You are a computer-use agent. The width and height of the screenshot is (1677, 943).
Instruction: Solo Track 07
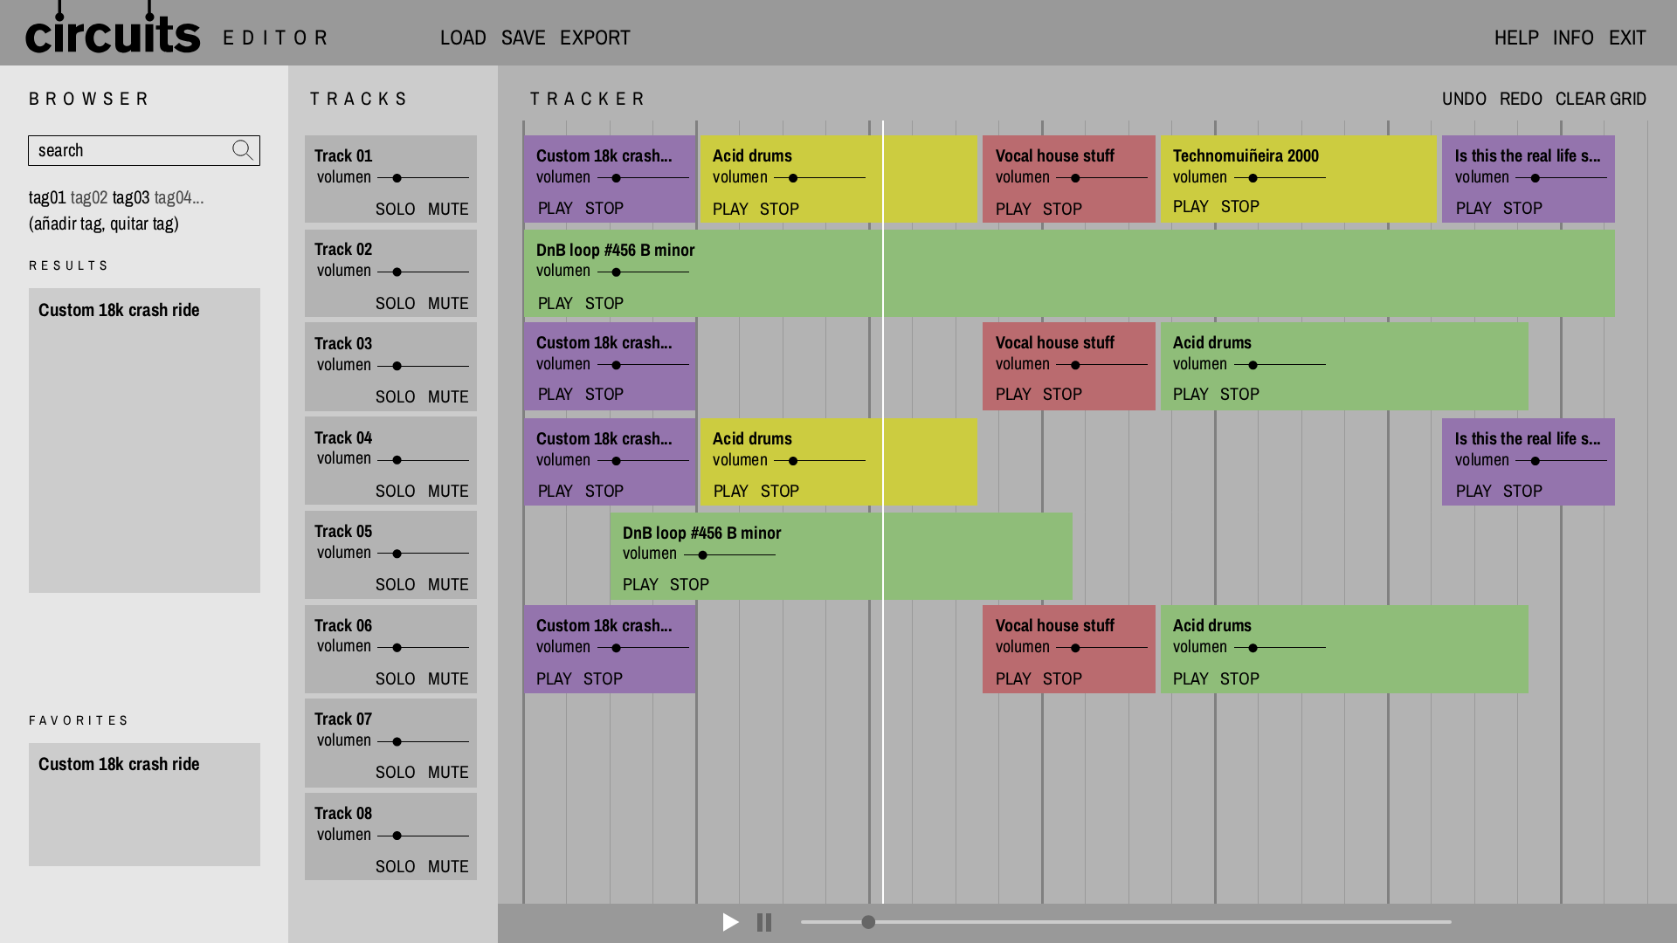click(396, 772)
